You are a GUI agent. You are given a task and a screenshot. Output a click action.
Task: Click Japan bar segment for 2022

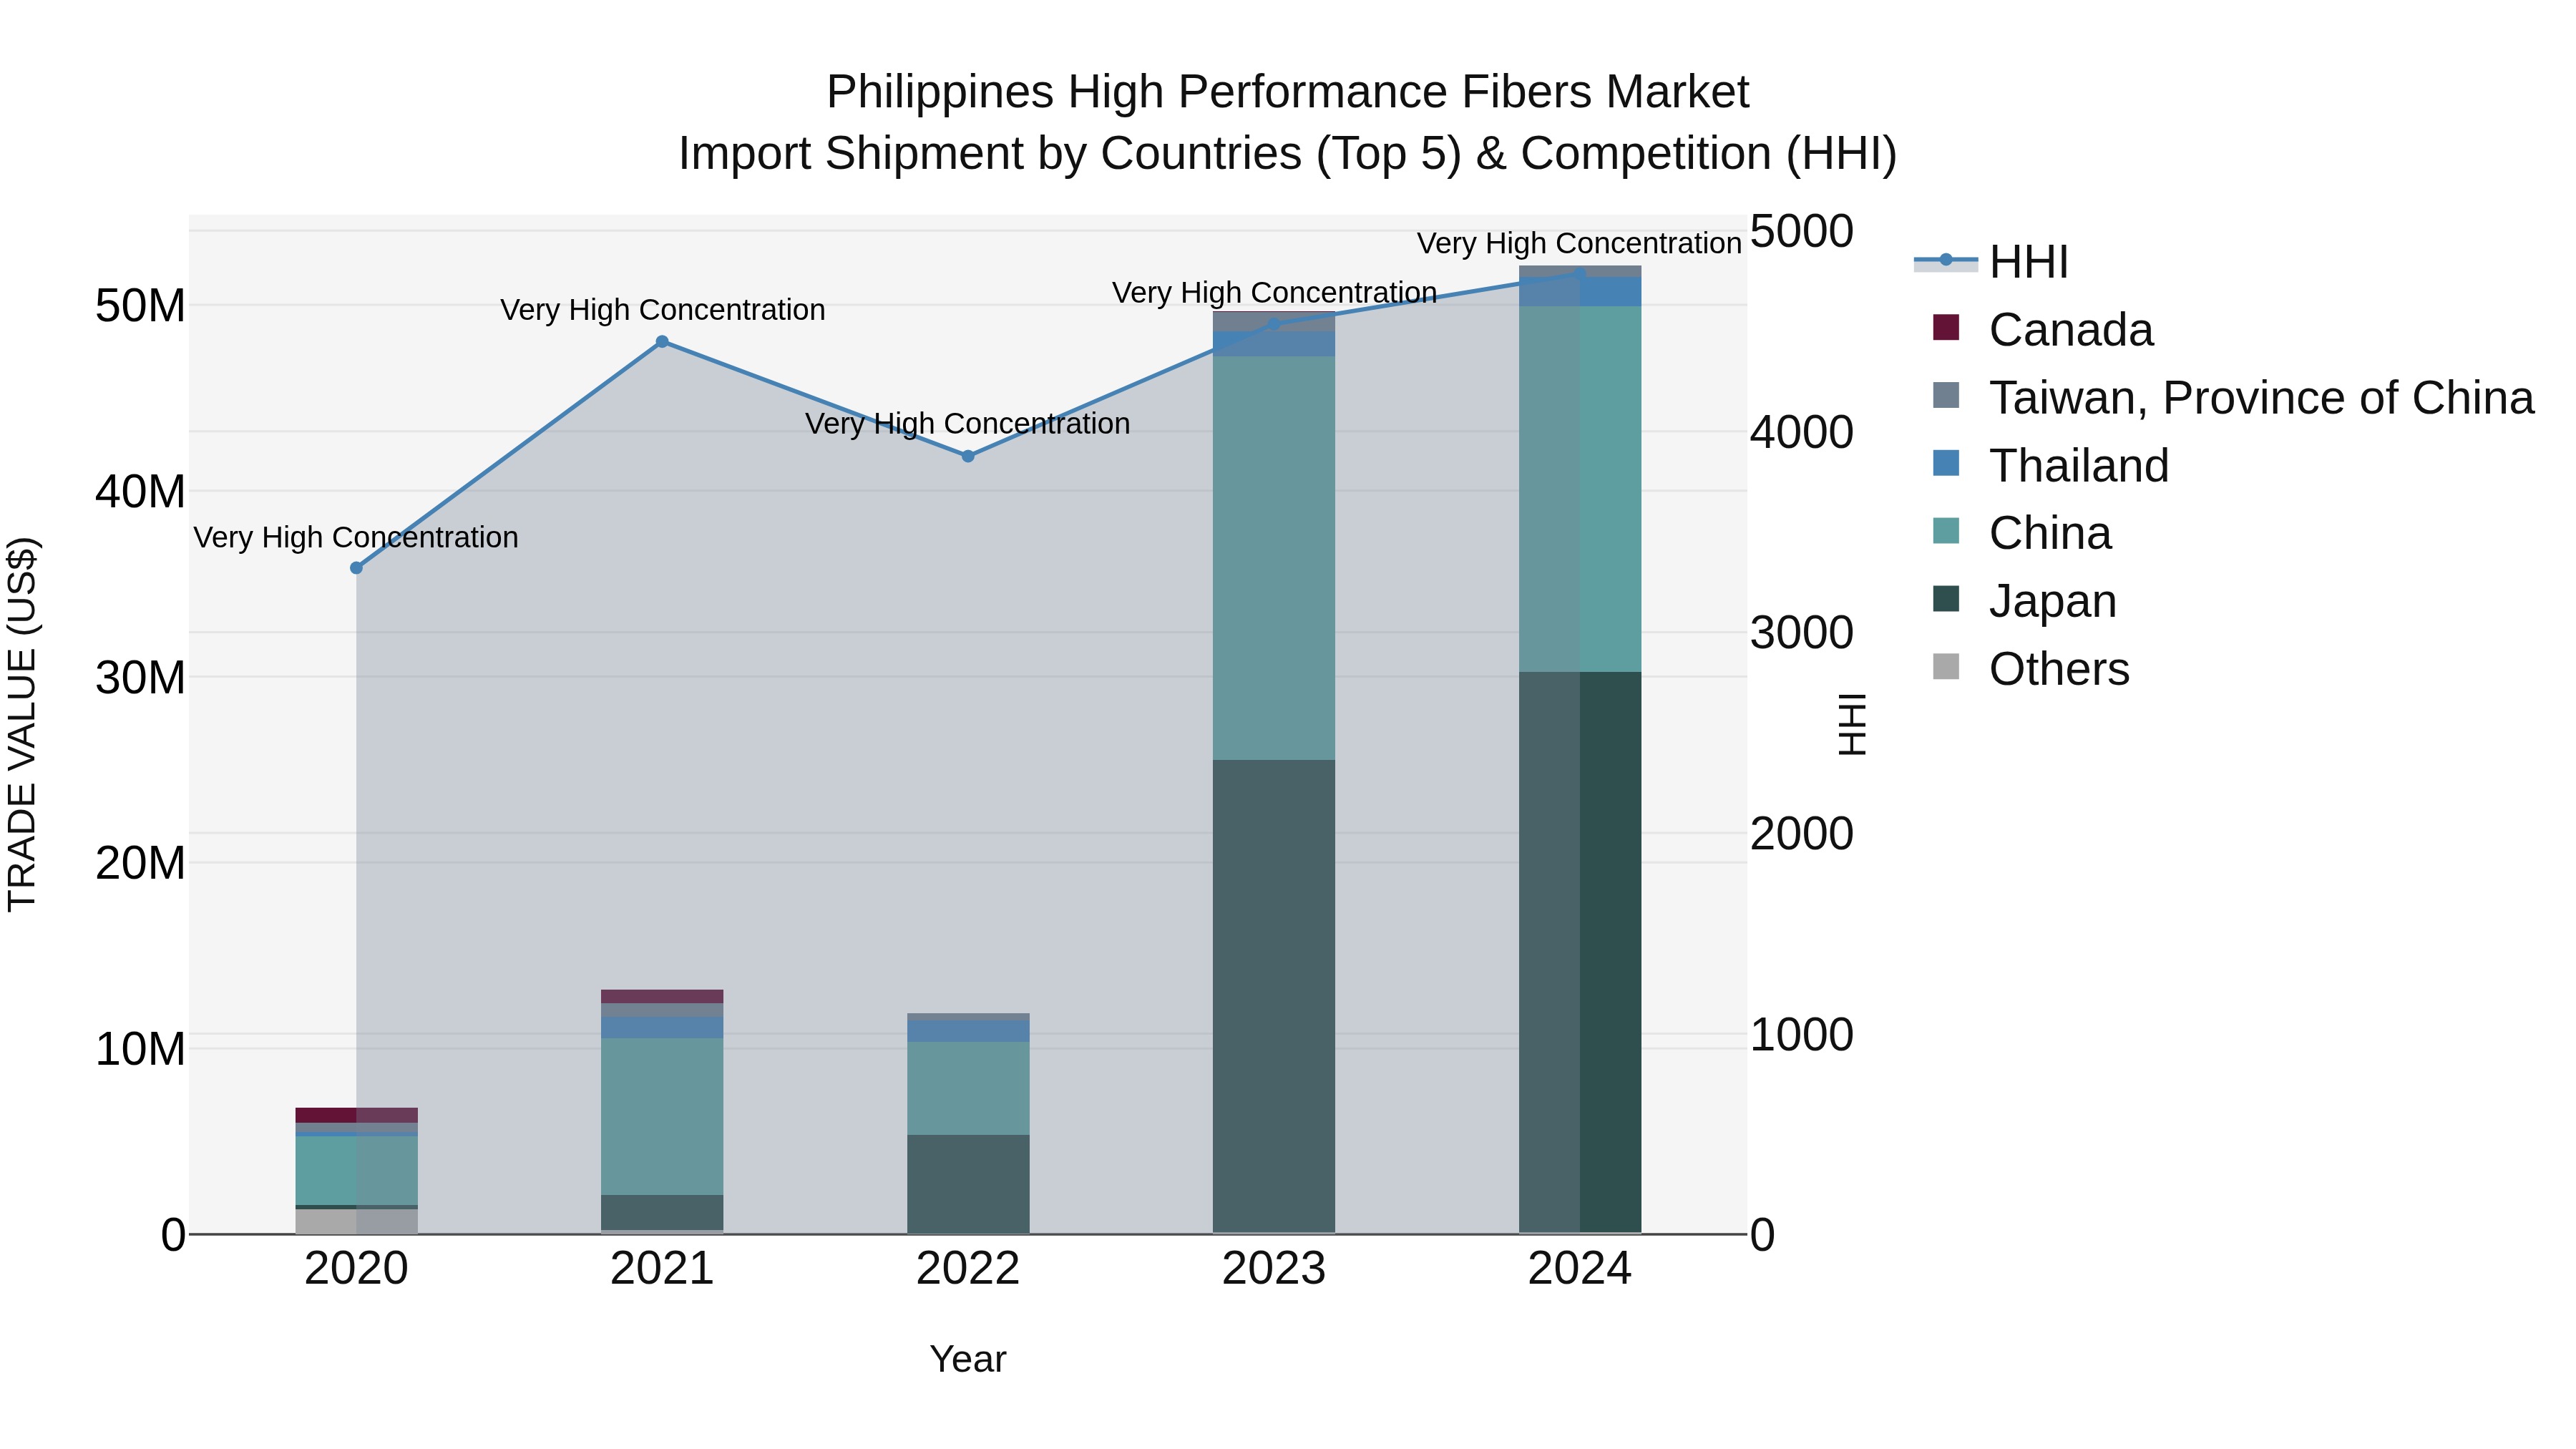[968, 1184]
